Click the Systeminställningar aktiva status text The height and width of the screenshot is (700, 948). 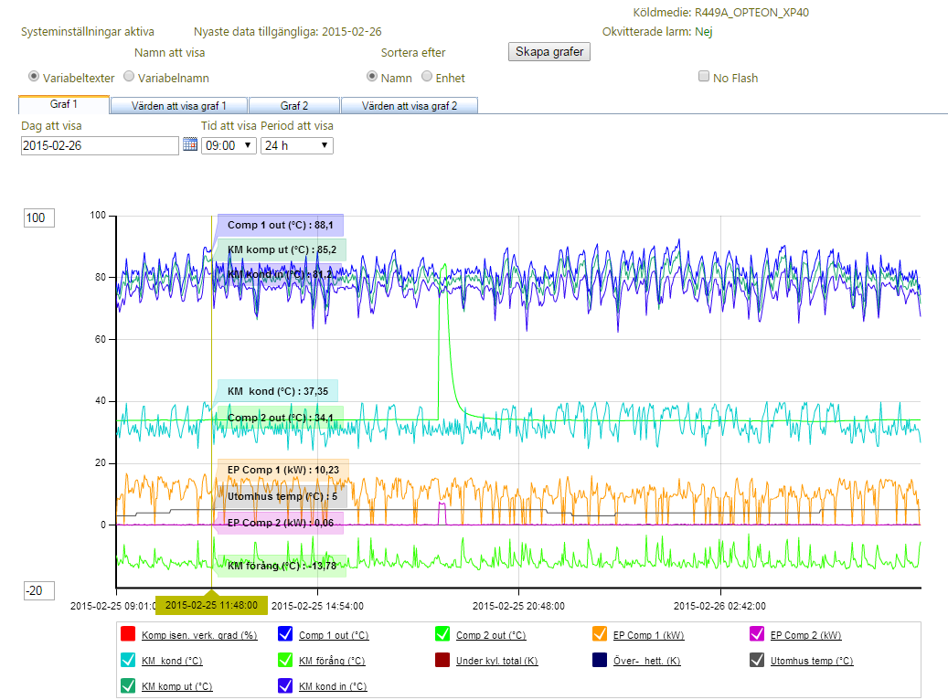pyautogui.click(x=88, y=31)
